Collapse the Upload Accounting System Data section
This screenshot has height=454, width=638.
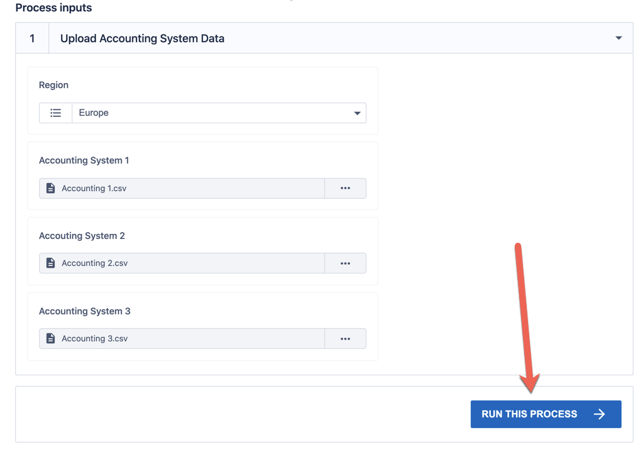[619, 38]
